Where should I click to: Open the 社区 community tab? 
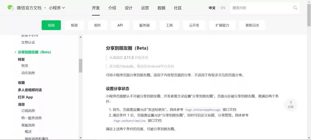[178, 8]
